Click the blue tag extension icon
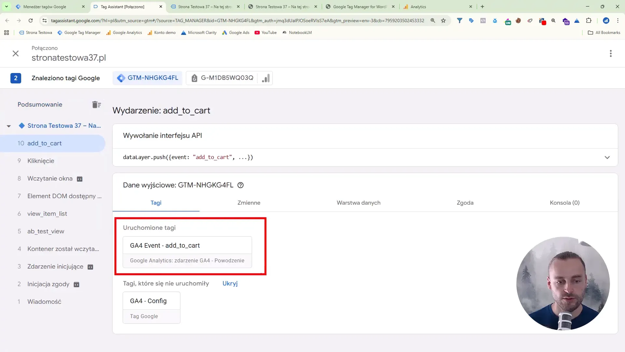Image resolution: width=625 pixels, height=352 pixels. pyautogui.click(x=471, y=21)
